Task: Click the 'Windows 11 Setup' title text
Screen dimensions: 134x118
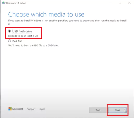Action: coord(16,3)
